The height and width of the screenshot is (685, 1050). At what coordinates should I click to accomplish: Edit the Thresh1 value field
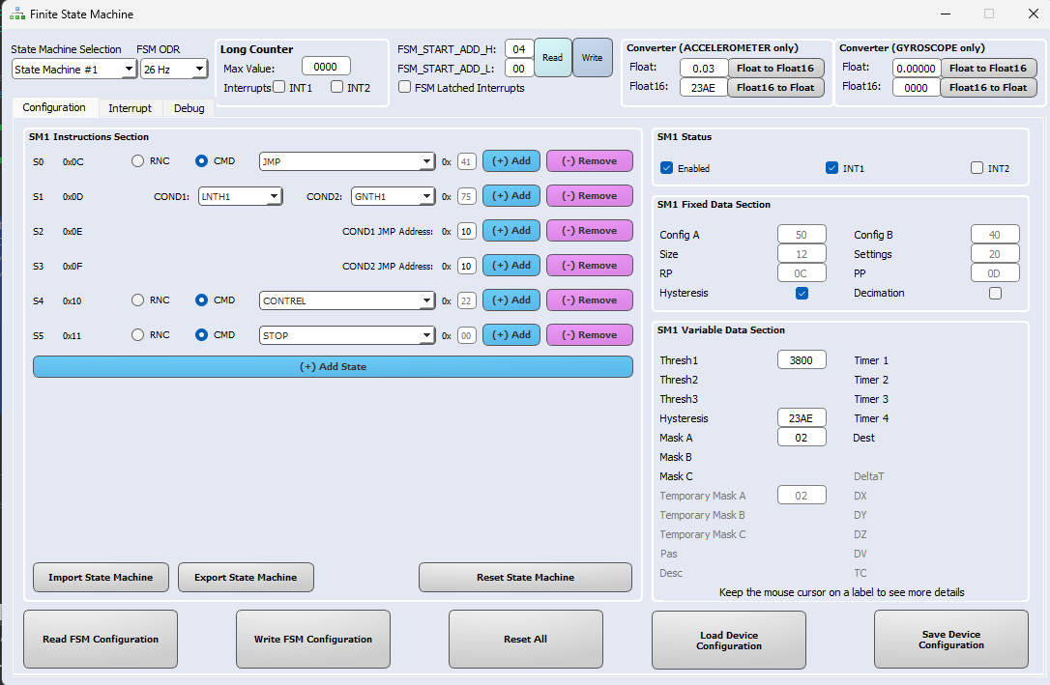click(802, 358)
